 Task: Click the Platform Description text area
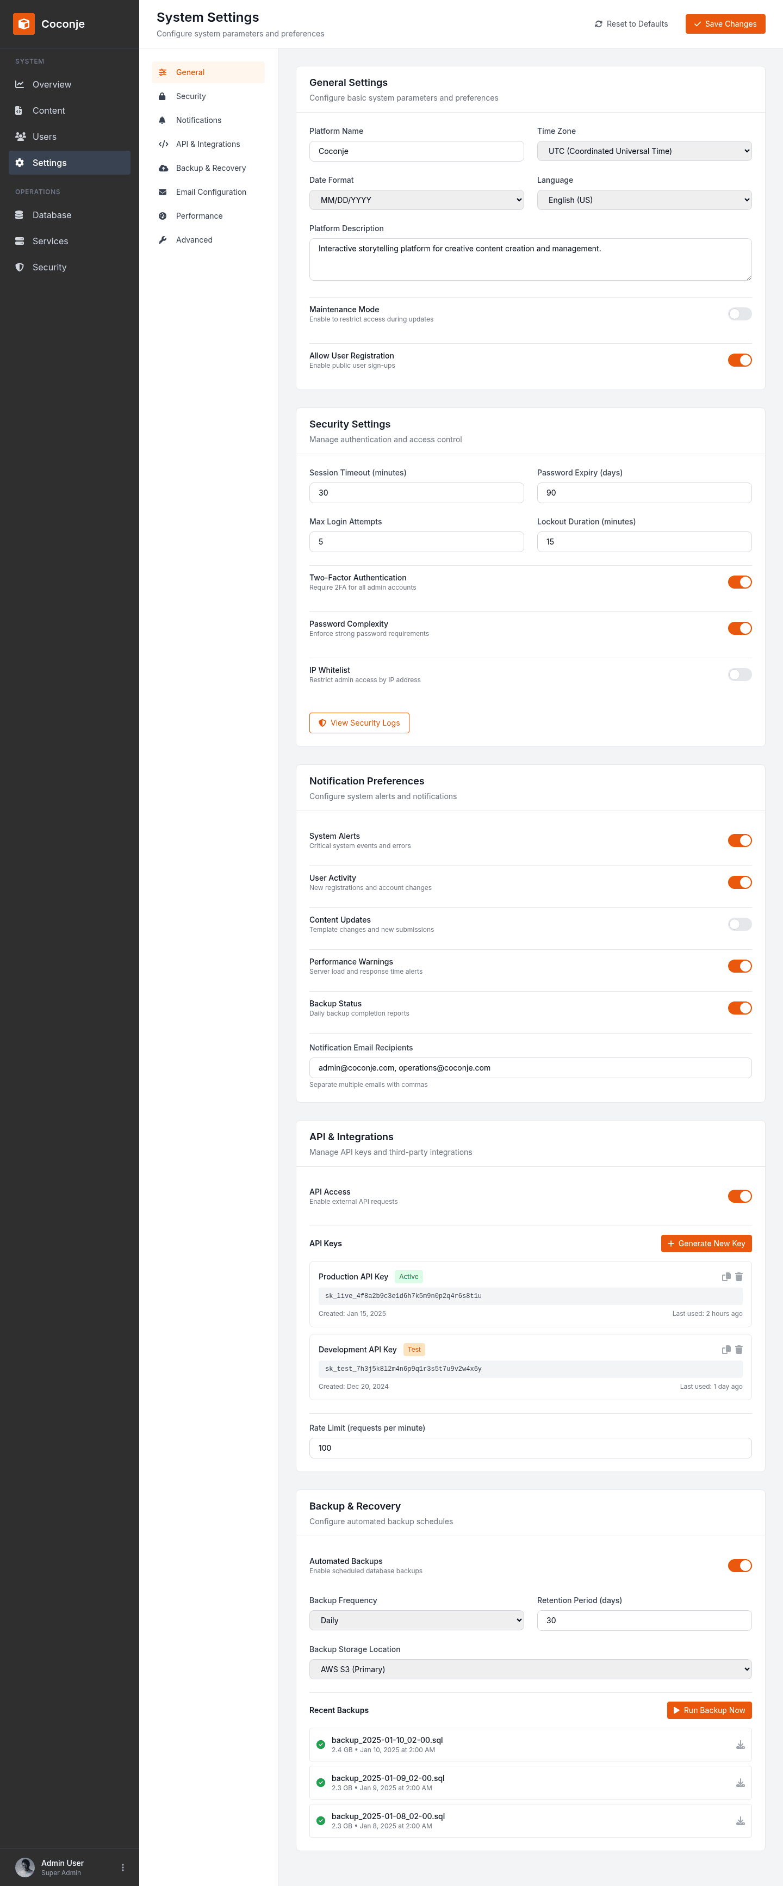(531, 259)
